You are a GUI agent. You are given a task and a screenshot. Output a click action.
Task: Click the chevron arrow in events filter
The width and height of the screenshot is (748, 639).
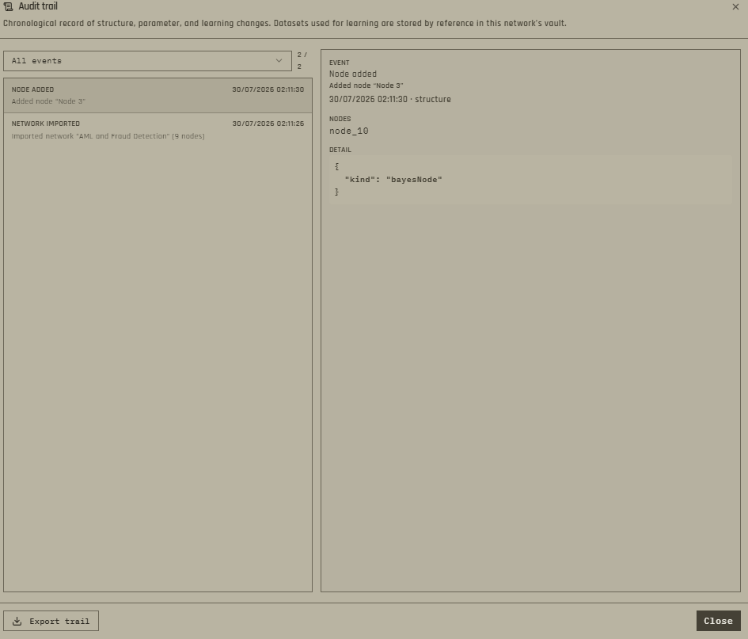pyautogui.click(x=279, y=61)
